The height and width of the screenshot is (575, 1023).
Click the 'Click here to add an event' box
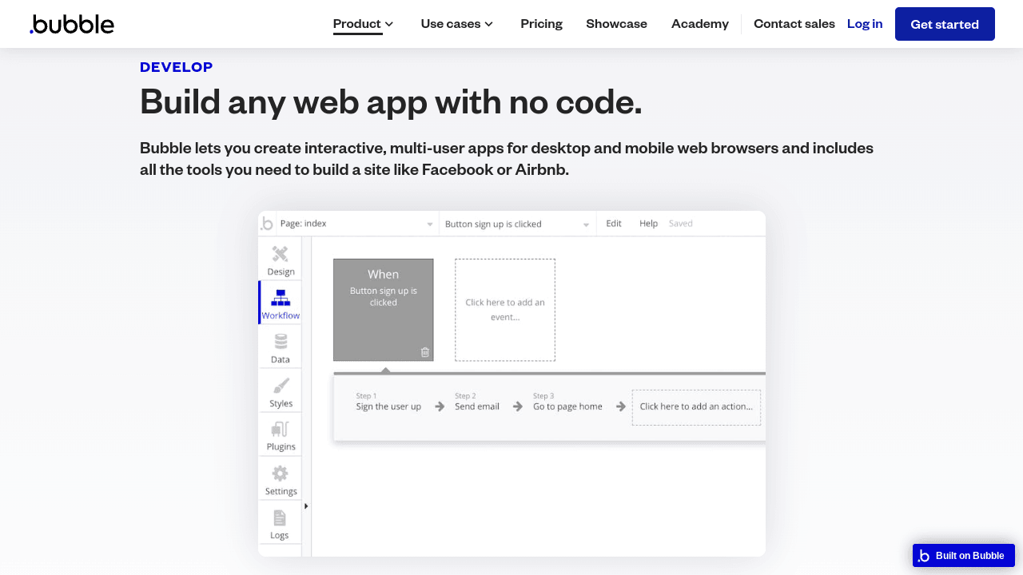coord(505,310)
